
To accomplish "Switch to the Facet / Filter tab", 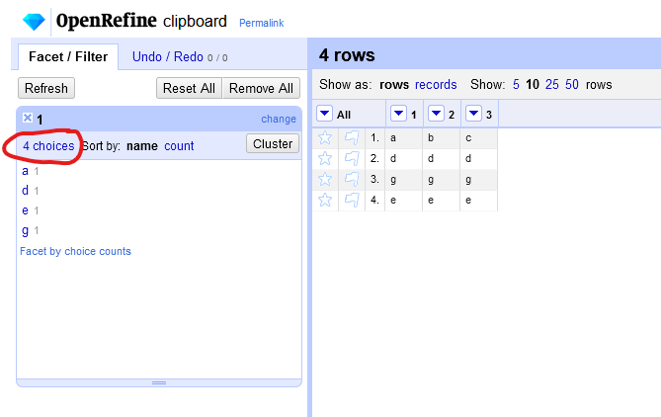I will [x=68, y=56].
